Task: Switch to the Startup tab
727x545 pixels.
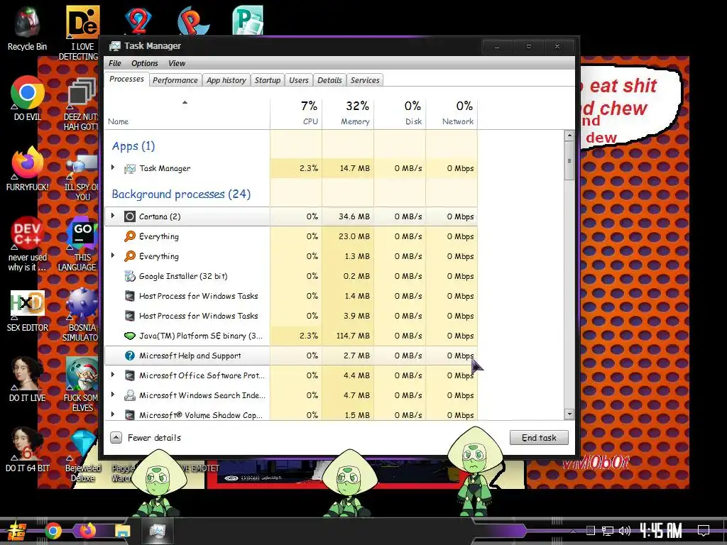Action: 268,80
